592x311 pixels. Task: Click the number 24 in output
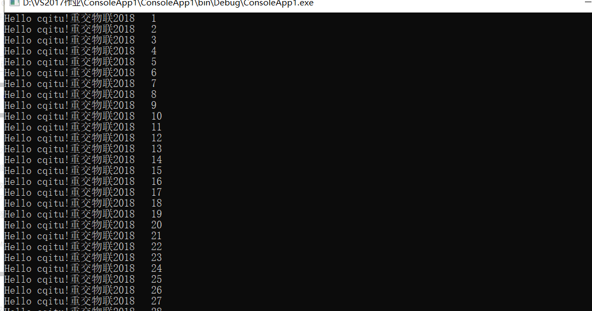(157, 269)
